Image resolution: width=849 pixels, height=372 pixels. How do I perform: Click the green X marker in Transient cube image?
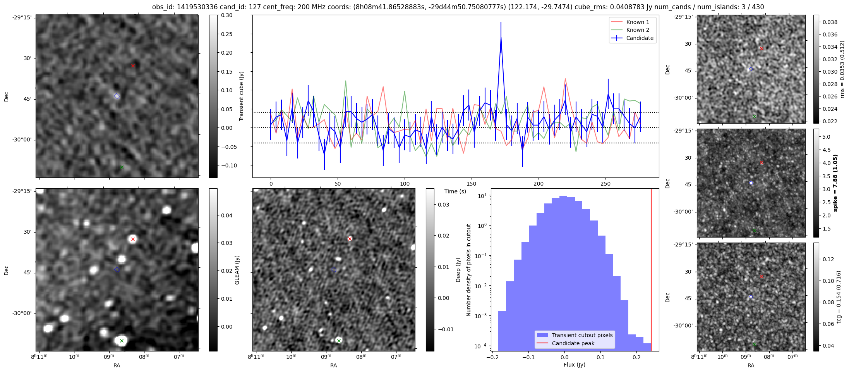click(122, 167)
